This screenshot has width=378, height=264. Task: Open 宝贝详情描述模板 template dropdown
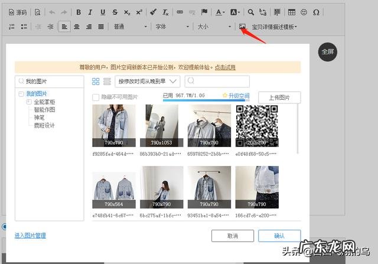(x=274, y=27)
